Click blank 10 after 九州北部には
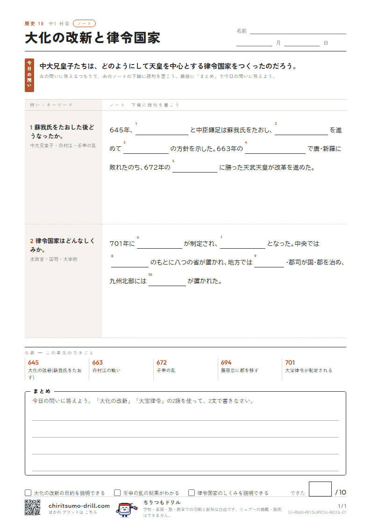The height and width of the screenshot is (525, 371). click(x=167, y=281)
